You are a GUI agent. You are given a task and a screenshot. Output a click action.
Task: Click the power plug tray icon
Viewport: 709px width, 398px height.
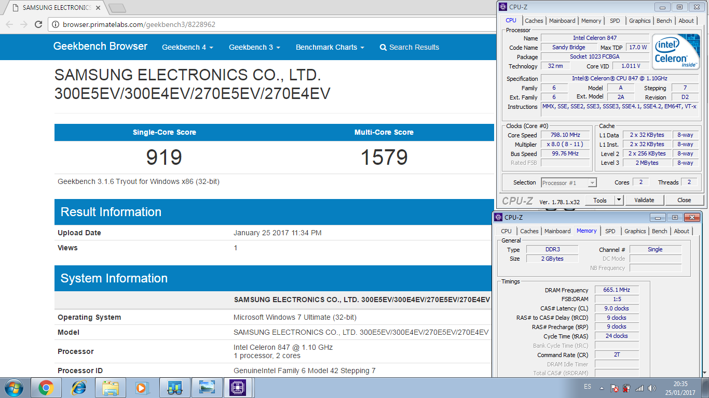coord(626,388)
